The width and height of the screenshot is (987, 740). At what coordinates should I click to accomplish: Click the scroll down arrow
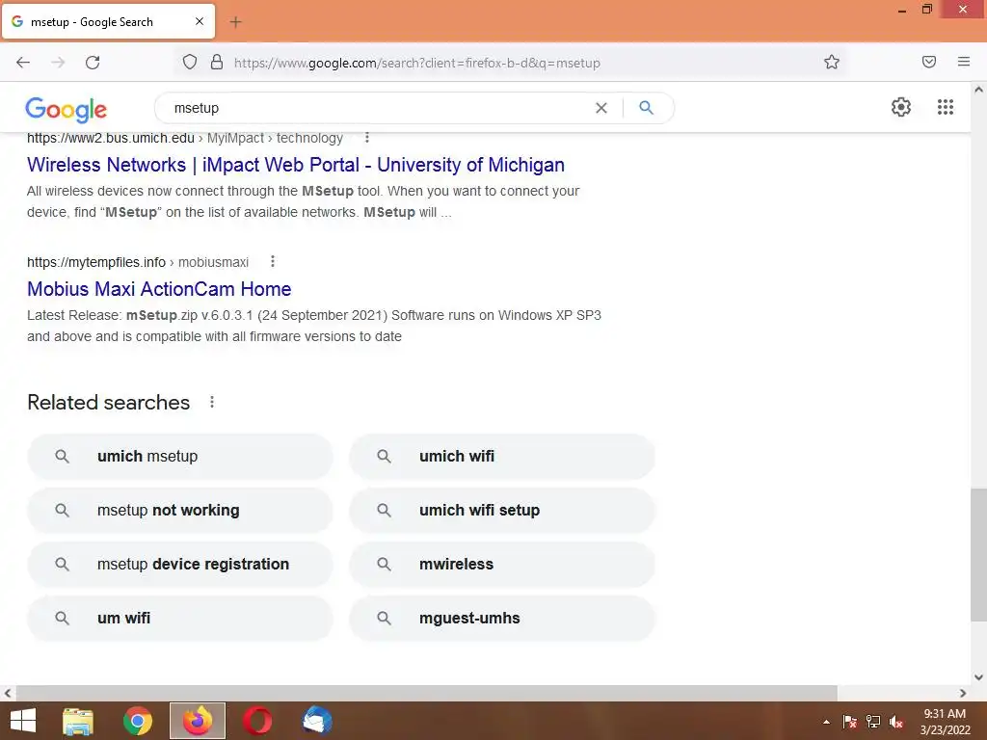tap(978, 677)
